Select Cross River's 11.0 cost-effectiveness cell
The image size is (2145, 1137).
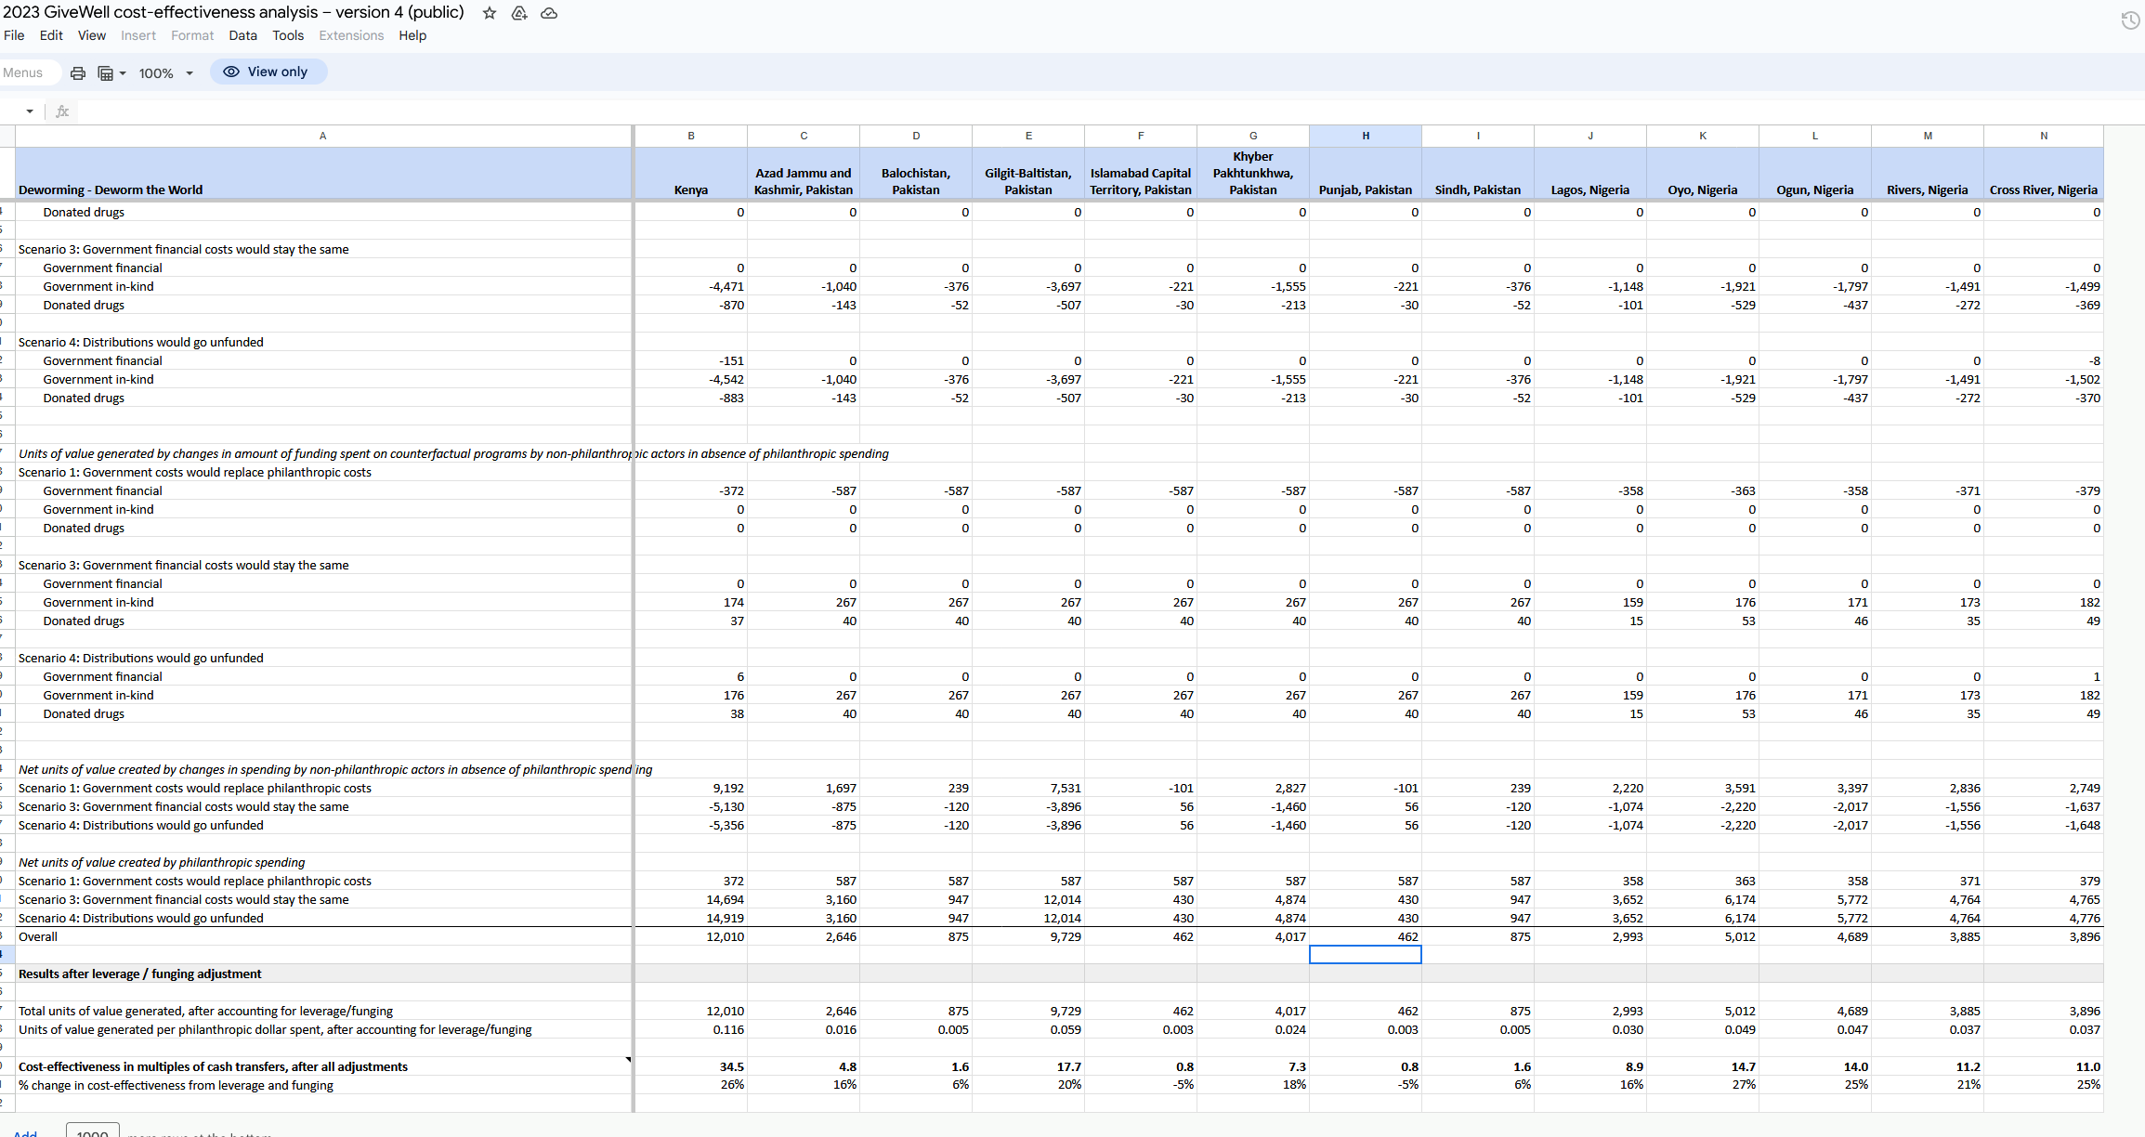[2044, 1066]
